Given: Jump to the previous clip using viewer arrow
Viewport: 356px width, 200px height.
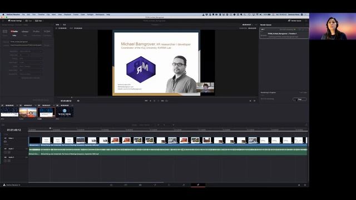Looking at the screenshot, I should tap(250, 101).
